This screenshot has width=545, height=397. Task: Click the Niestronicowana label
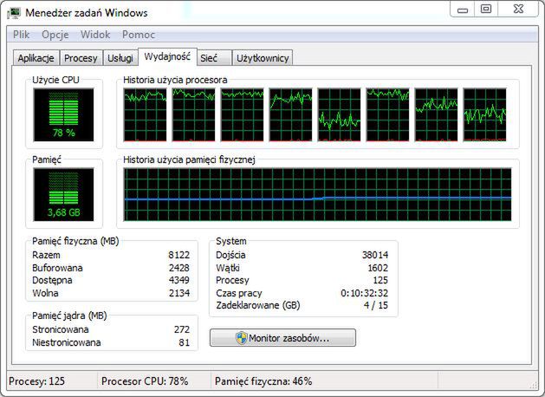point(67,342)
